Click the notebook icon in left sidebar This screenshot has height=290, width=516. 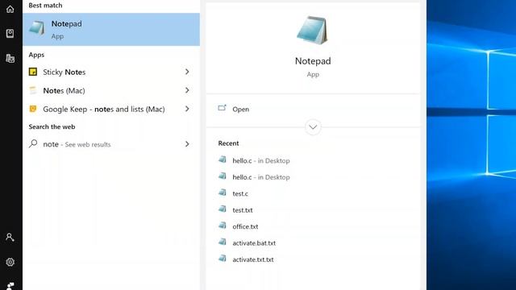10,33
